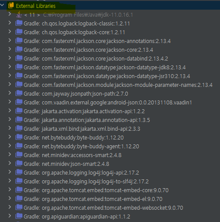
Task: Click library icon for jackson-databind:2.13.4.2
Action: pos(19,58)
